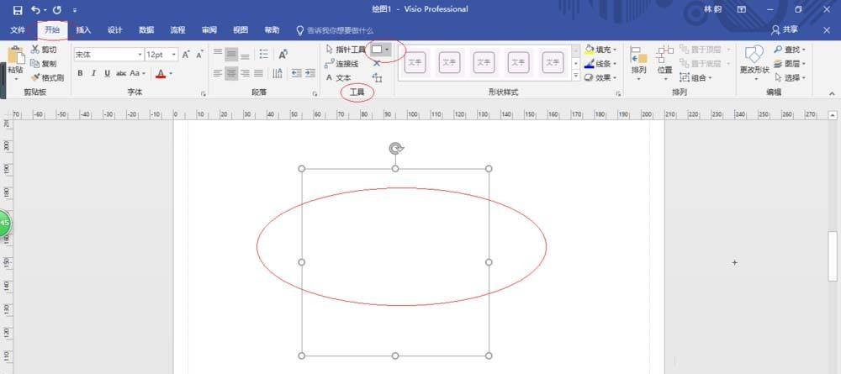Switch to the Data (数据) tab
Image resolution: width=841 pixels, height=374 pixels.
click(x=146, y=30)
